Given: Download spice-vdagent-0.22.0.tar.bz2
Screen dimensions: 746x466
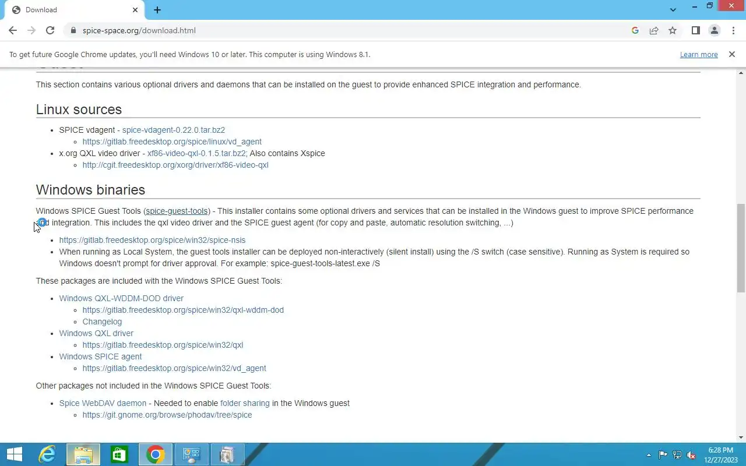Looking at the screenshot, I should pos(174,130).
